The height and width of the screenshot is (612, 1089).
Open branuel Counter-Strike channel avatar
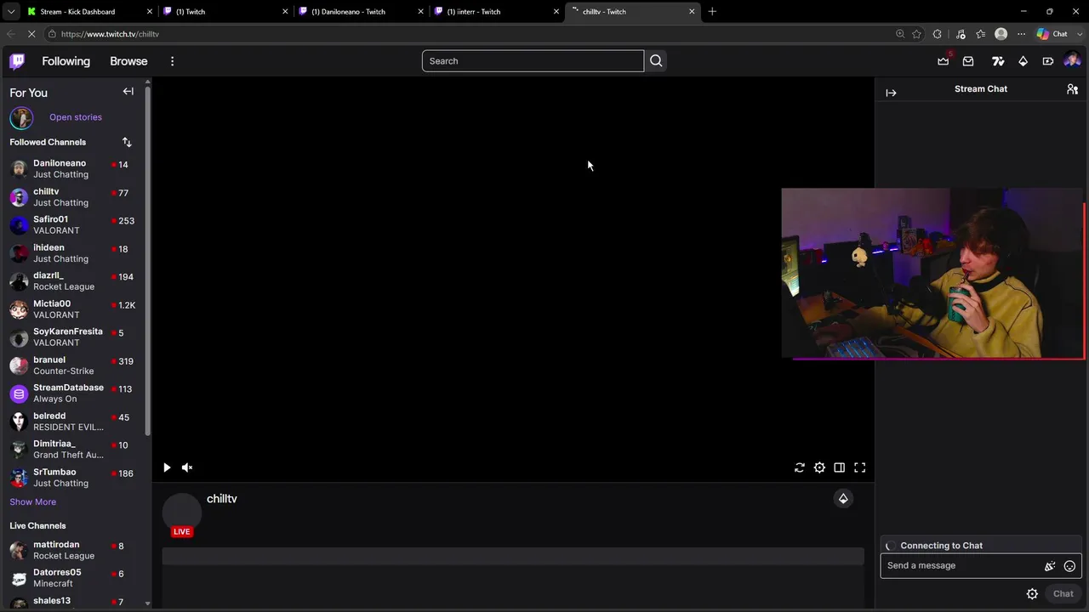click(19, 365)
